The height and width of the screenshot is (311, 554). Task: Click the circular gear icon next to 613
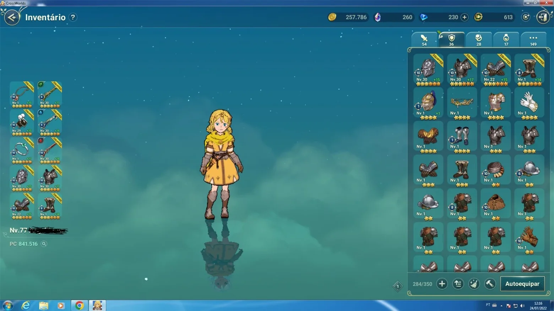[x=526, y=17]
